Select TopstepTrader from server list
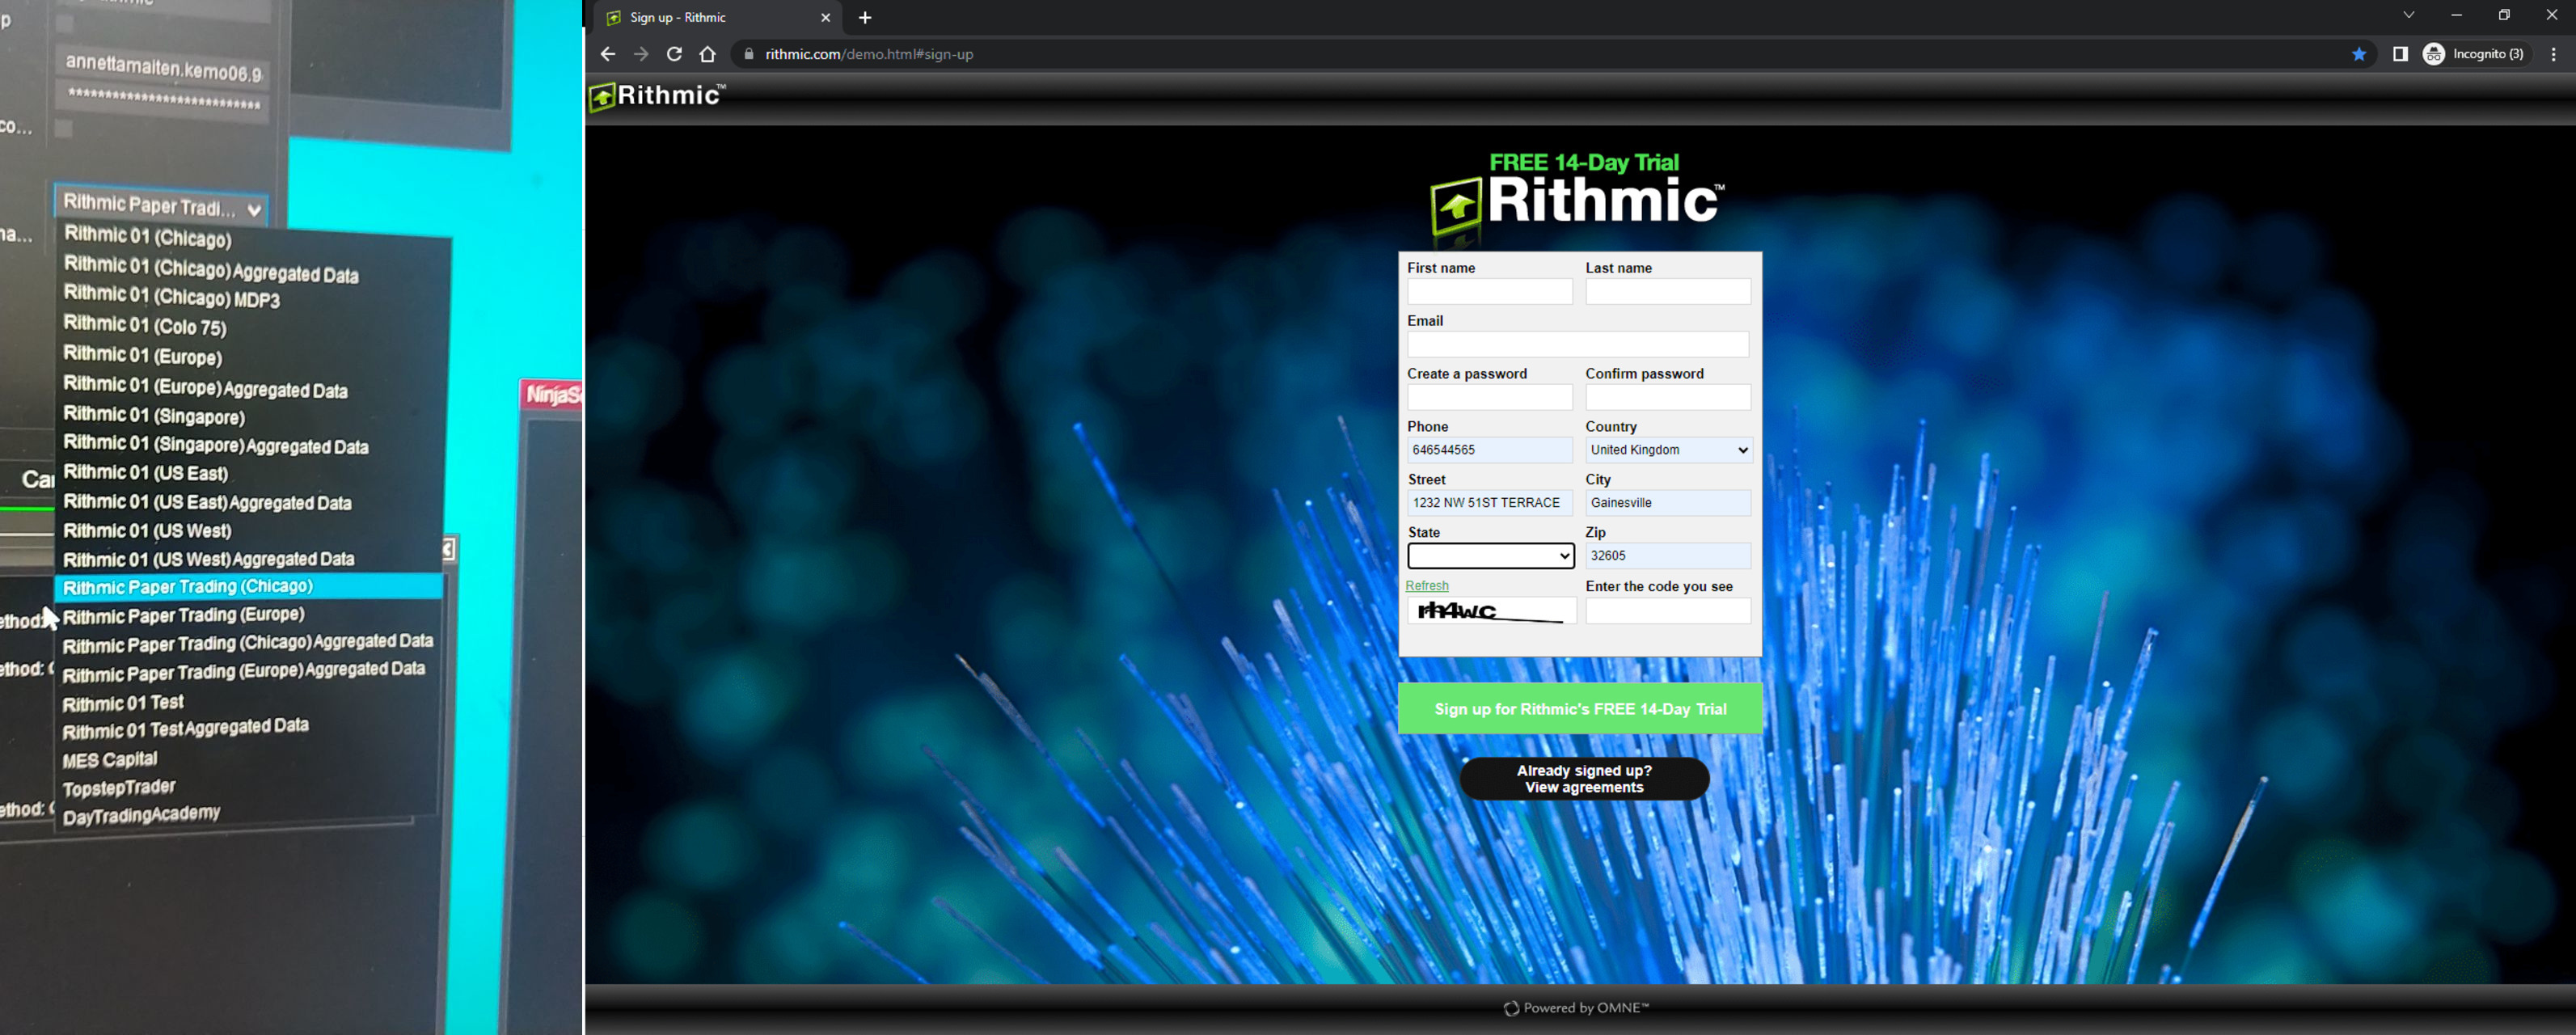This screenshot has height=1035, width=2576. pos(119,788)
